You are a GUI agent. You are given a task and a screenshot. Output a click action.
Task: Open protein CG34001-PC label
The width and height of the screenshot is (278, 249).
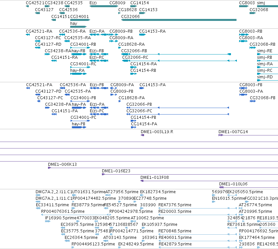point(83,117)
